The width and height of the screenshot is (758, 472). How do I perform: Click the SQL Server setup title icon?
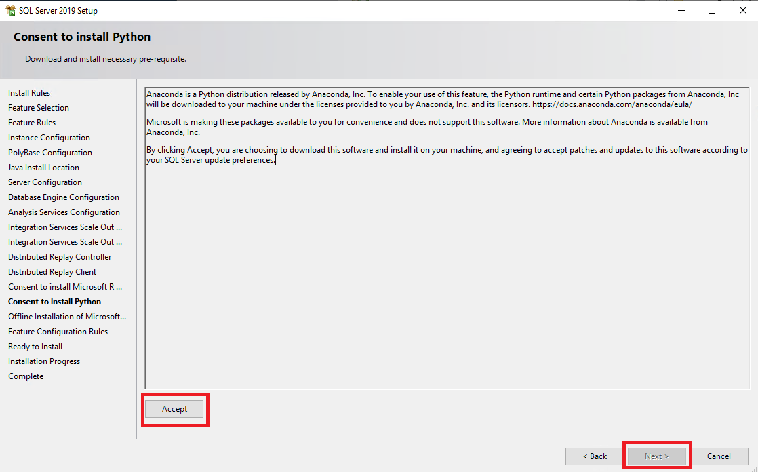pos(10,10)
